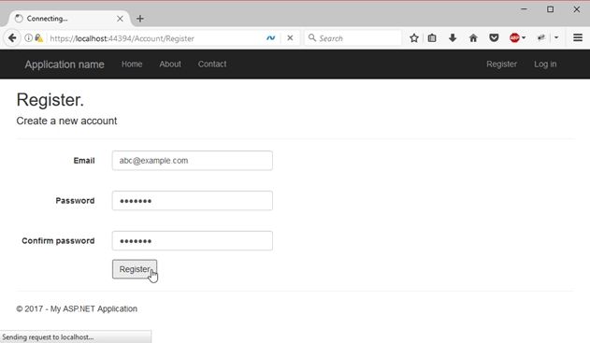Image resolution: width=590 pixels, height=343 pixels.
Task: Click the blue wave icon in address bar
Action: pos(270,38)
